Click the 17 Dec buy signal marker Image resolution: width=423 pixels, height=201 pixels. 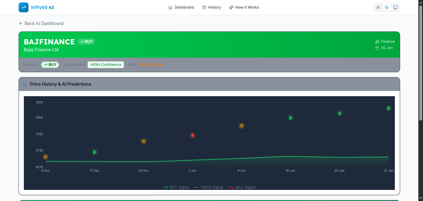click(x=94, y=152)
